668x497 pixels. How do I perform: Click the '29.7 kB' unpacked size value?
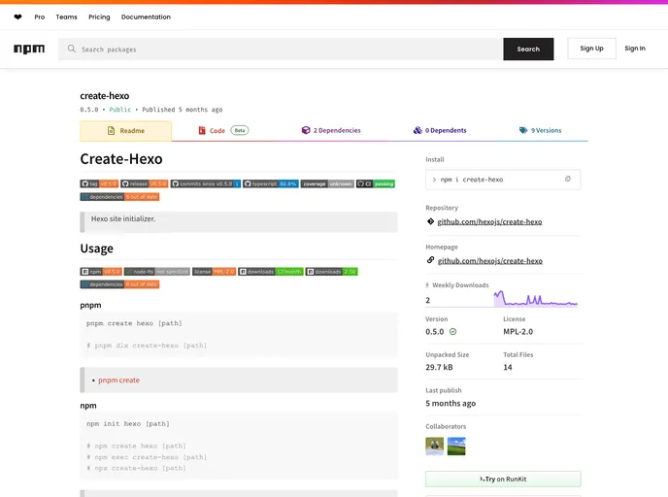[x=439, y=367]
